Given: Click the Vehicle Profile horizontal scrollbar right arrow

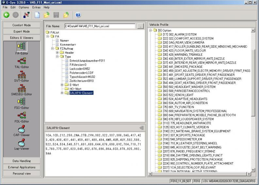Looking at the screenshot, I should [x=249, y=174].
